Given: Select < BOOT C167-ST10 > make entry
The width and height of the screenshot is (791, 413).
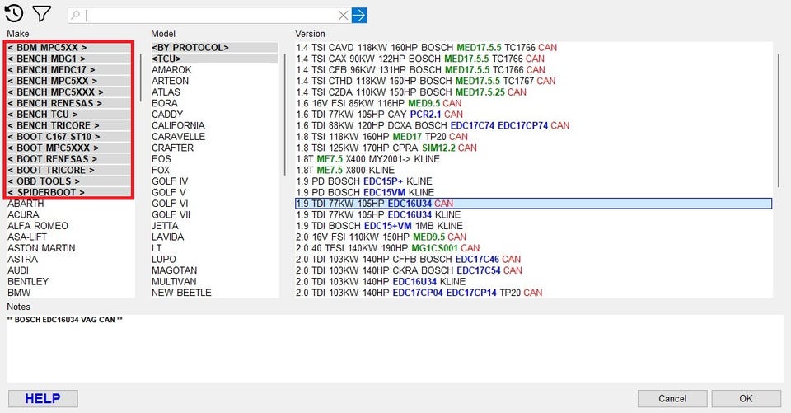Looking at the screenshot, I should 68,136.
